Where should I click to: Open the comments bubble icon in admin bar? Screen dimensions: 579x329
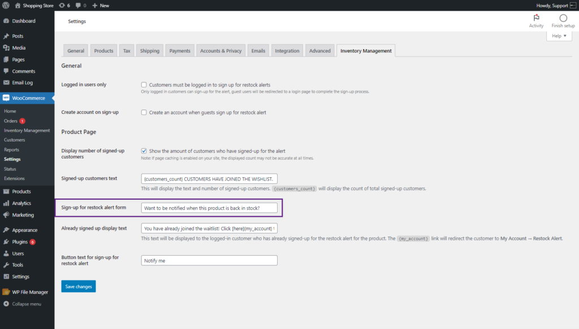click(78, 6)
